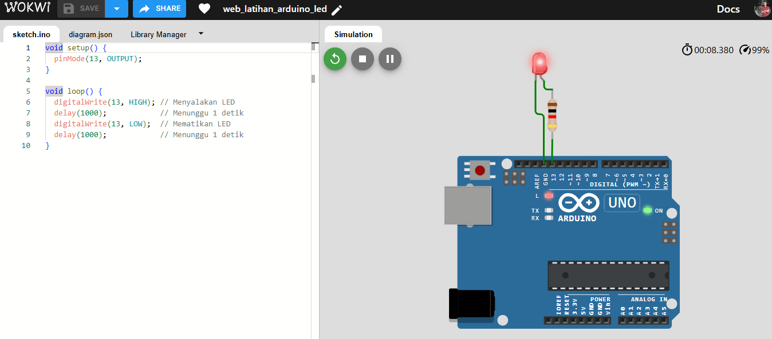The height and width of the screenshot is (339, 772).
Task: Click the Save button
Action: pos(81,9)
